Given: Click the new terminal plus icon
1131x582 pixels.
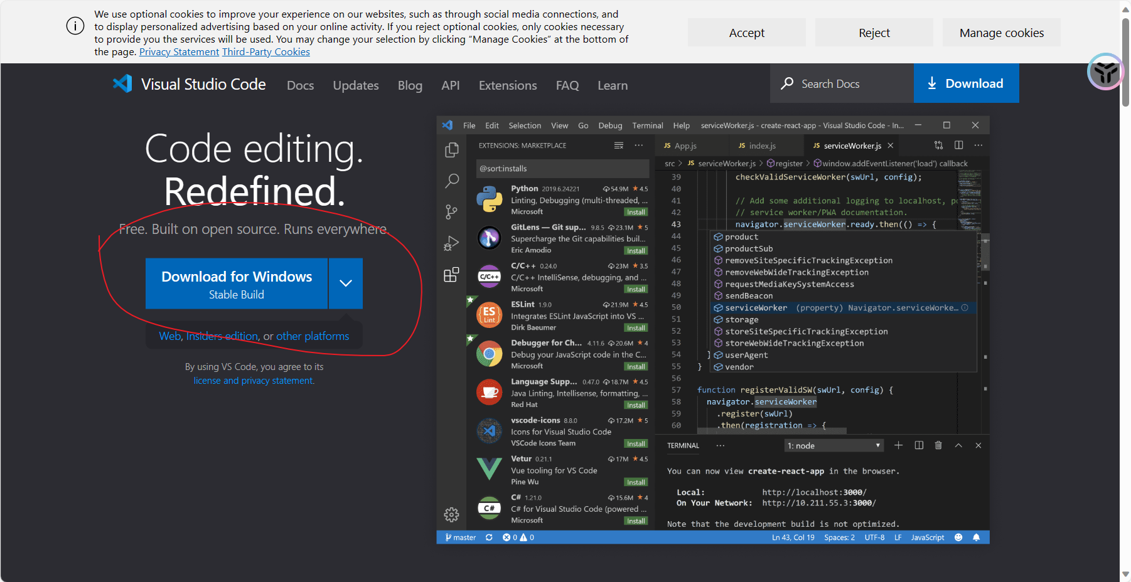Looking at the screenshot, I should (x=898, y=445).
